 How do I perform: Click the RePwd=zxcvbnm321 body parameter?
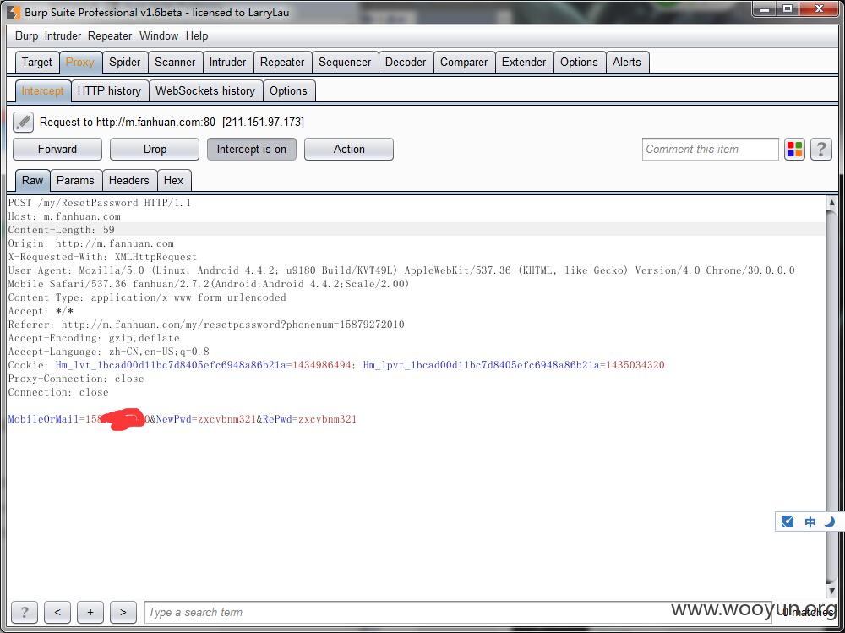310,419
